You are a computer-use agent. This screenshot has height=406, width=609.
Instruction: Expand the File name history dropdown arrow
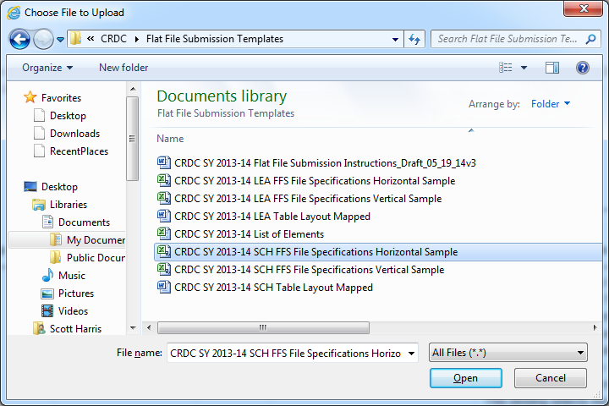(x=411, y=353)
